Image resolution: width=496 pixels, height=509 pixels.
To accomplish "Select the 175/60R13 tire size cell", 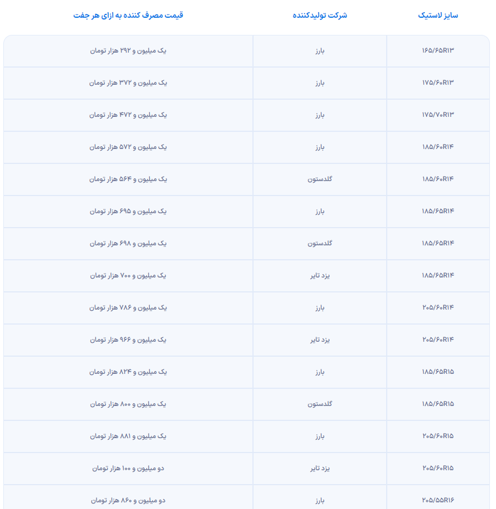I will 438,83.
